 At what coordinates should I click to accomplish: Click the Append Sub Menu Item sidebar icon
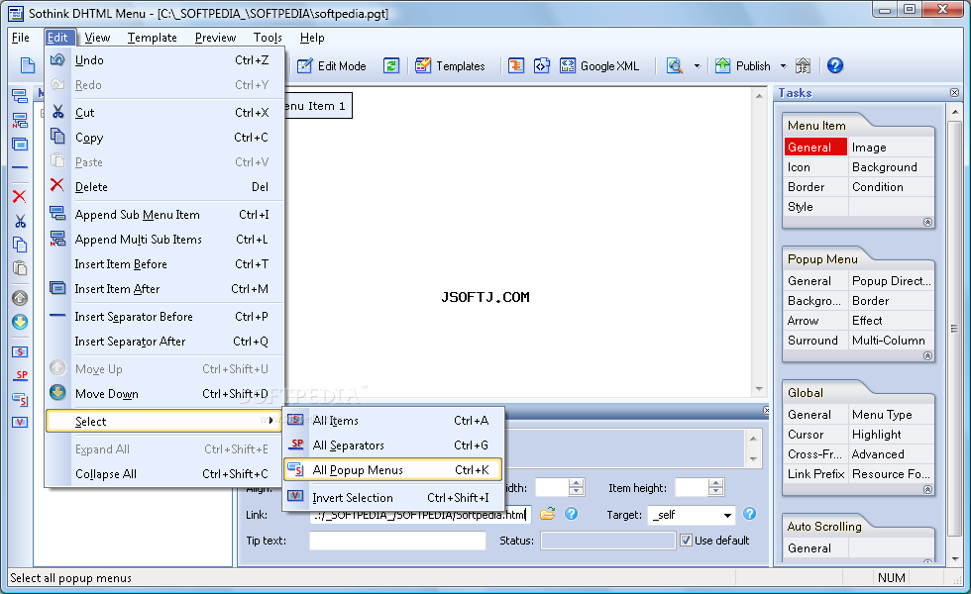pos(20,96)
